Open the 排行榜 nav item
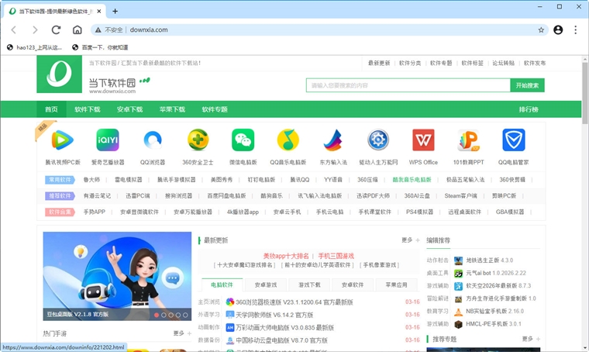589x352 pixels. [x=529, y=109]
